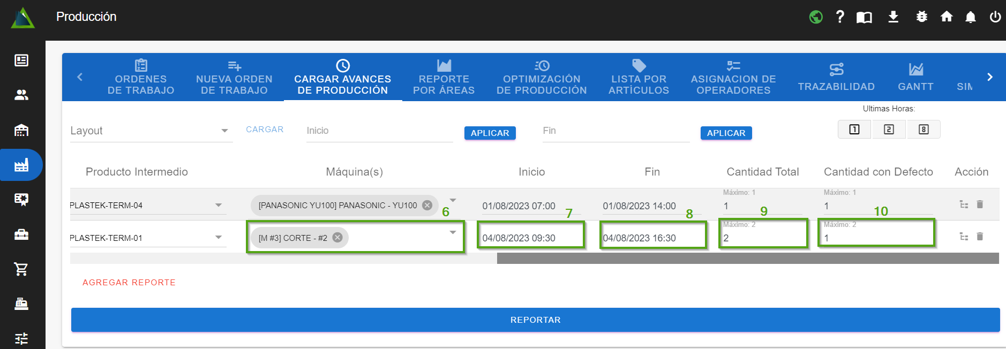Click the download icon in top bar
Viewport: 1006px width, 349px height.
click(x=893, y=17)
